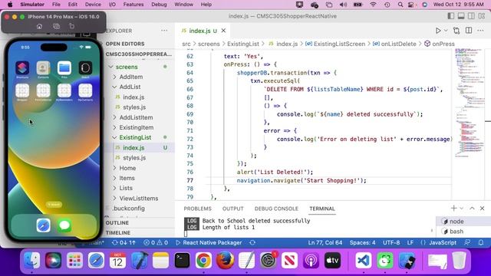
Task: Toggle the primary sidebar layout icon
Action: pyautogui.click(x=451, y=16)
